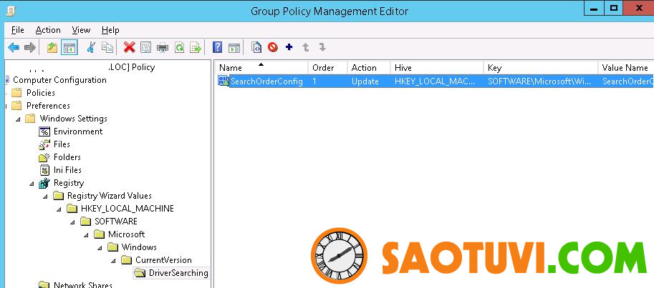Screen dimensions: 654x288
Task: Click the Update action cell
Action: point(365,81)
